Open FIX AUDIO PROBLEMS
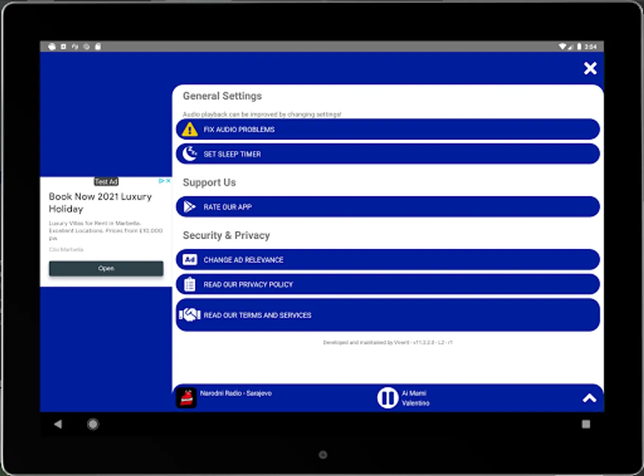Viewport: 644px width, 476px height. (388, 129)
